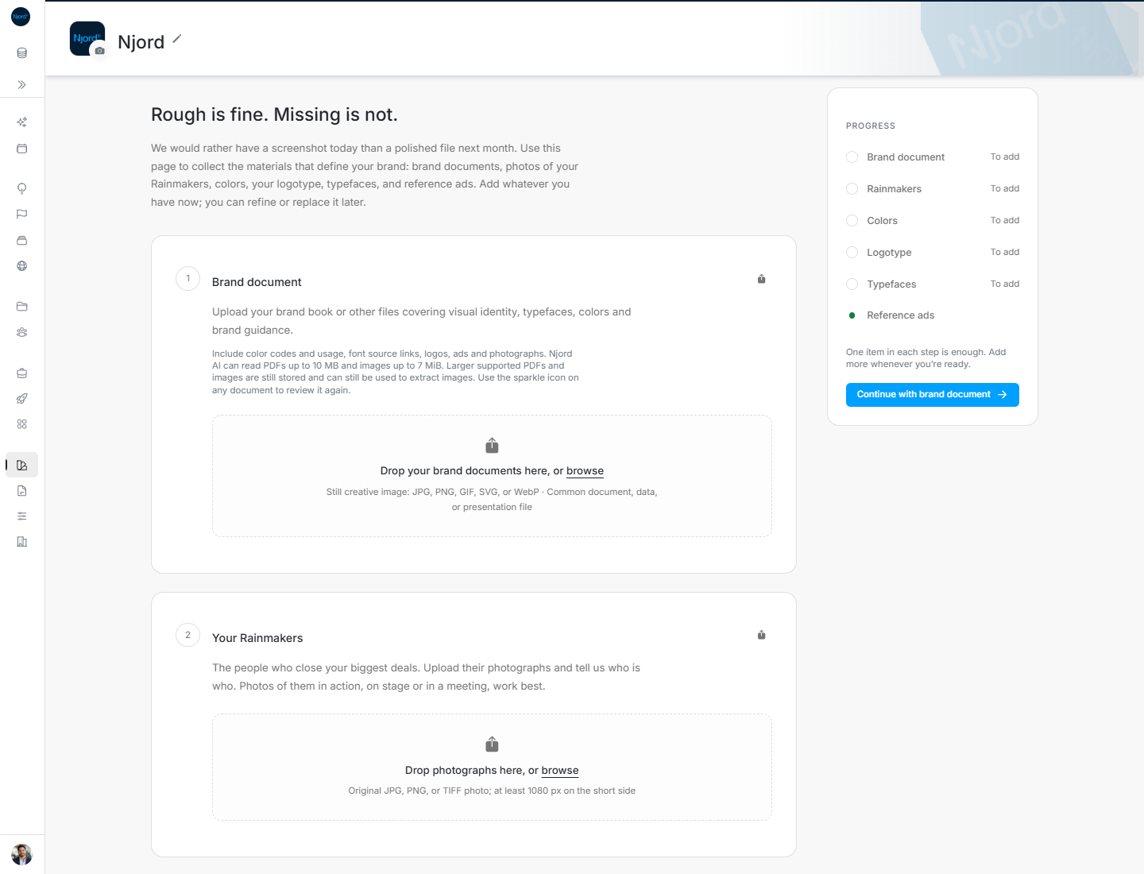Open the sliders settings icon in sidebar

(x=21, y=516)
